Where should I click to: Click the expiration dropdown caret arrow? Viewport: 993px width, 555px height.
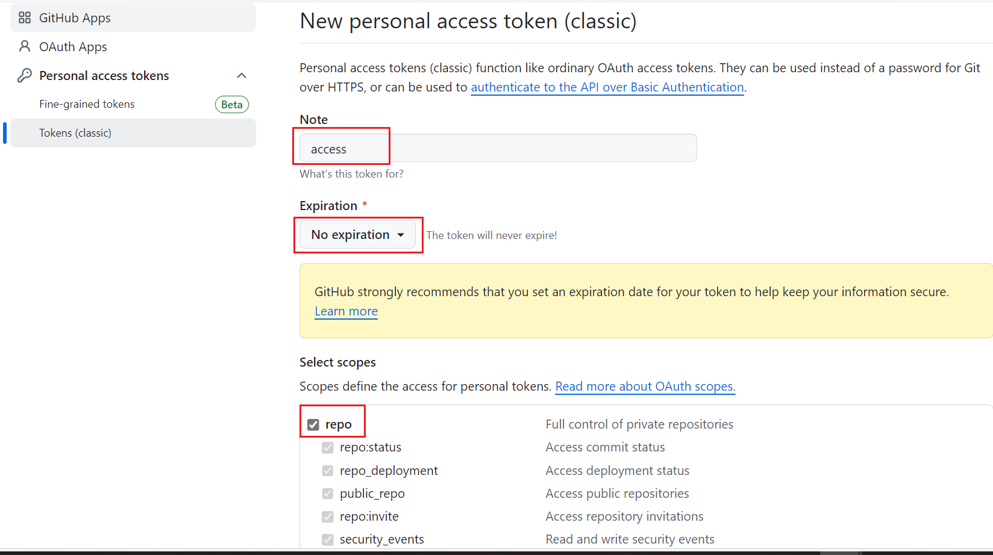(401, 235)
